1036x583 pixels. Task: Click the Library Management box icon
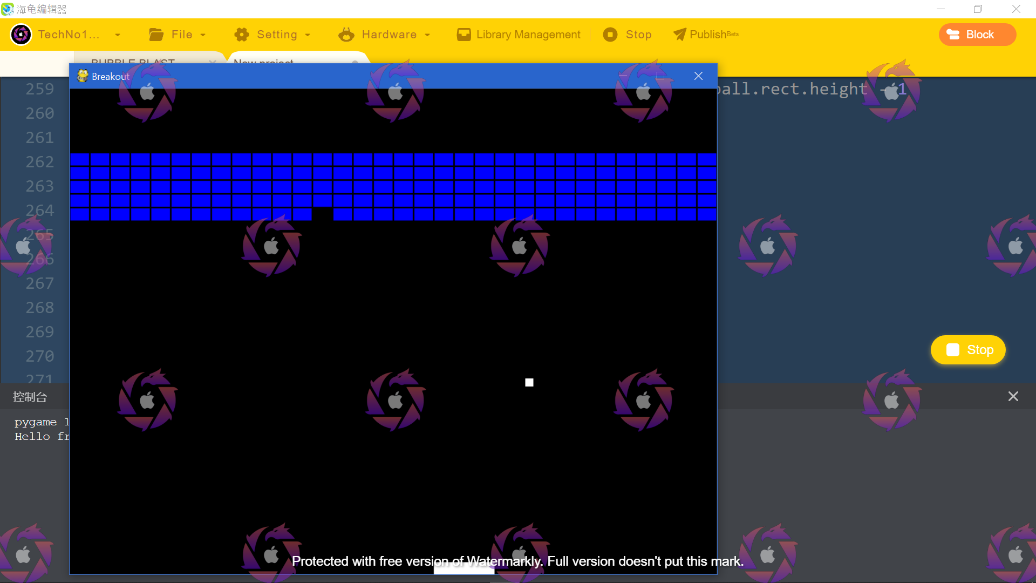click(x=464, y=35)
